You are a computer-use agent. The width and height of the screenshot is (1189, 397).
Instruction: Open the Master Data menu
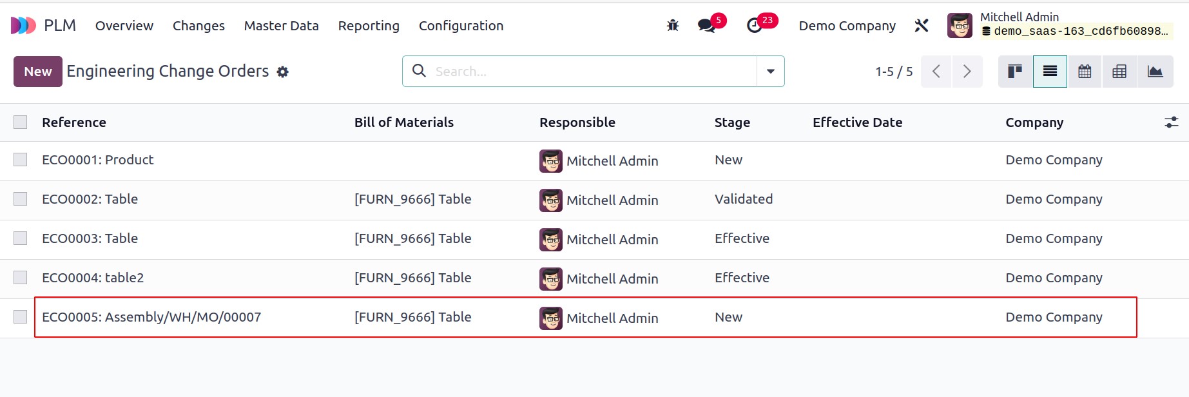point(281,26)
